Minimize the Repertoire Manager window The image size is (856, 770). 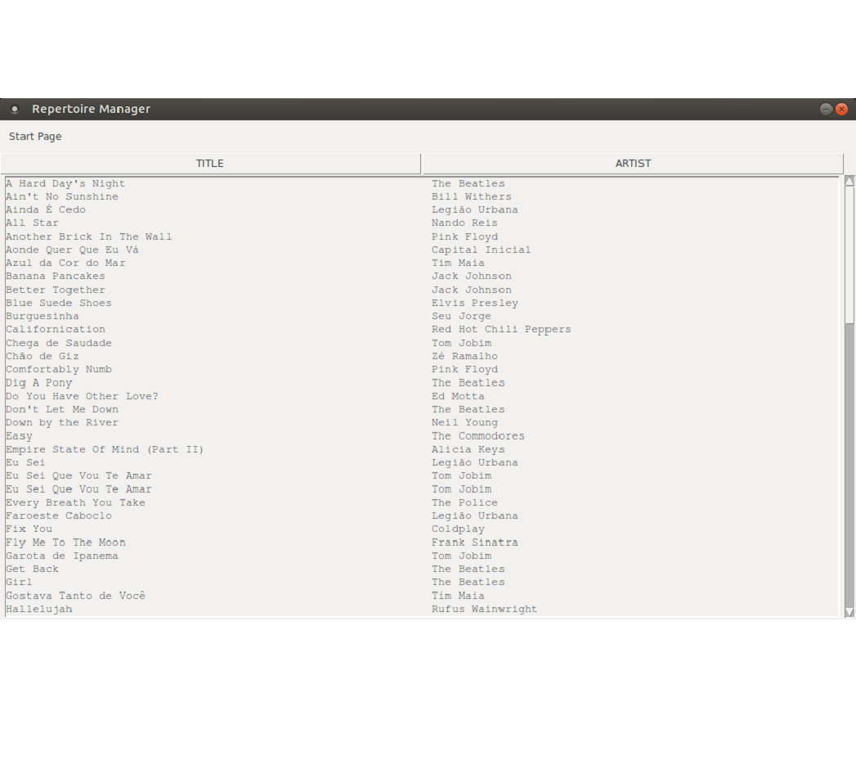coord(826,110)
